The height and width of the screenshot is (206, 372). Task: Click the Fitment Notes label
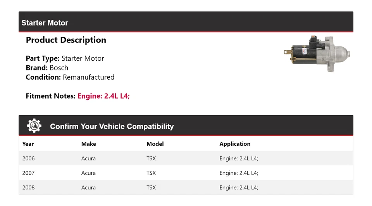(50, 96)
